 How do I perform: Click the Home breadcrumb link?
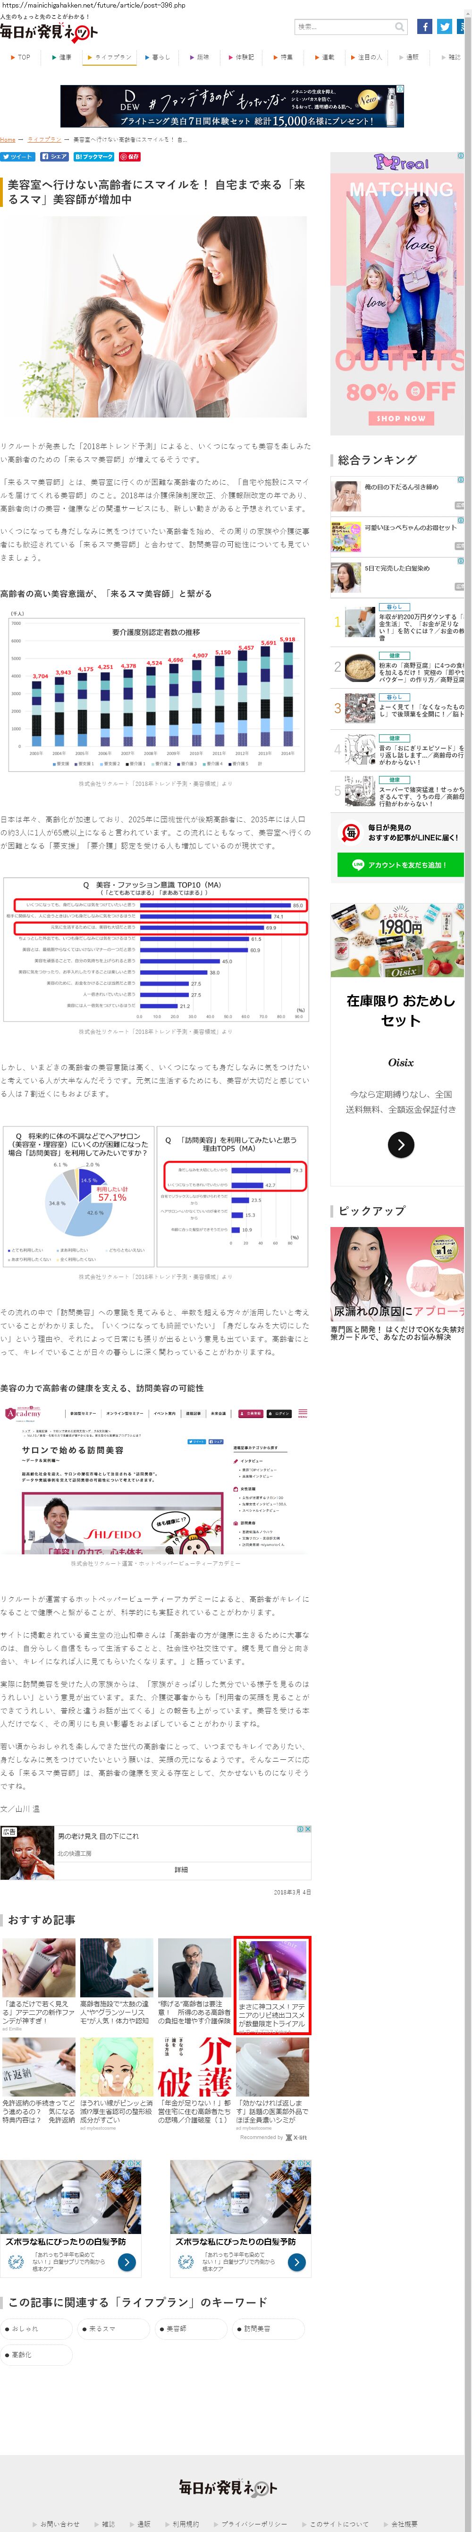pos(8,140)
